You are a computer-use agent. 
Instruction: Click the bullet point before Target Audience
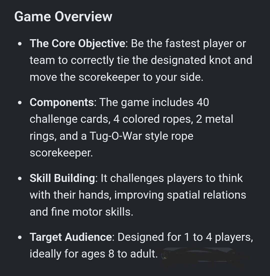20,237
